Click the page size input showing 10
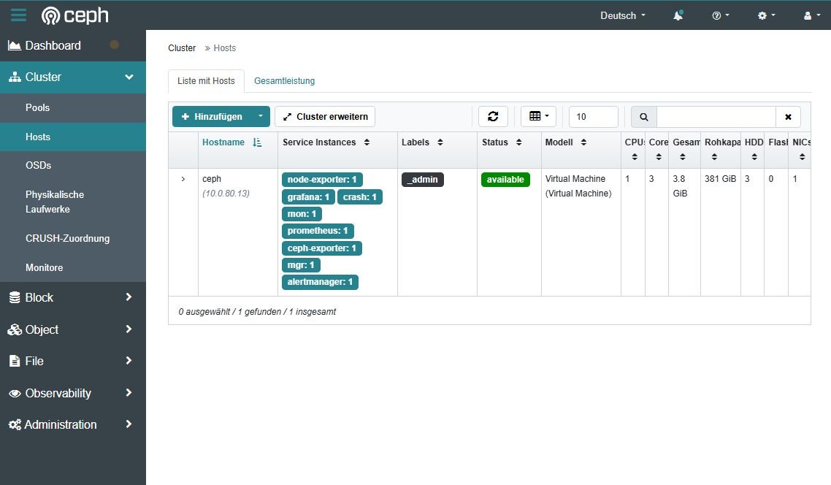 pos(593,116)
